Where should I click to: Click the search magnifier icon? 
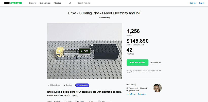70,3
